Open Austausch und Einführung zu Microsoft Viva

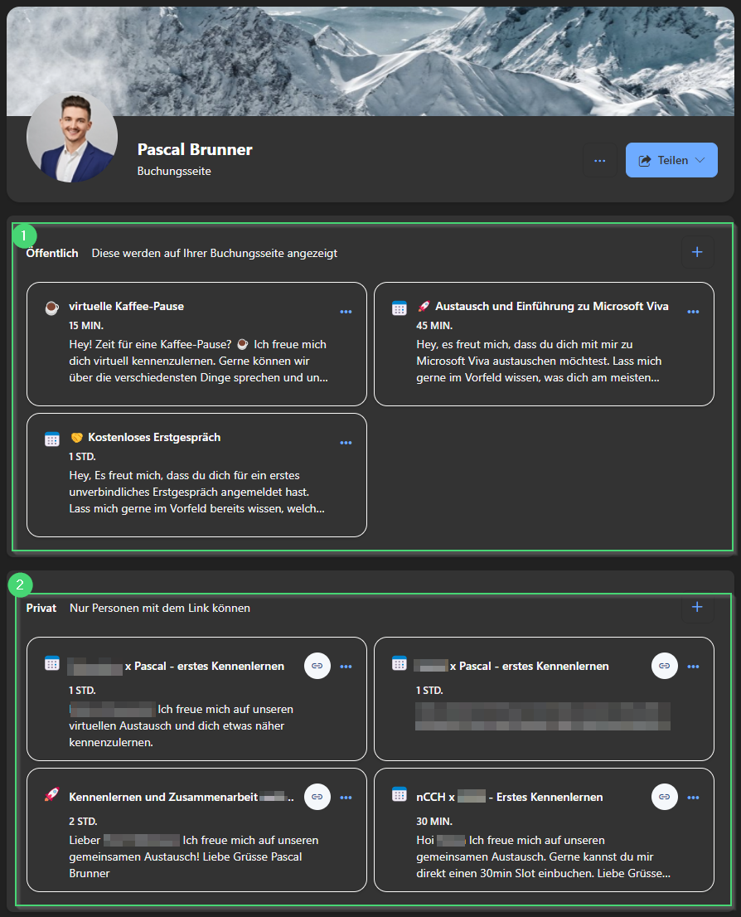tap(551, 306)
